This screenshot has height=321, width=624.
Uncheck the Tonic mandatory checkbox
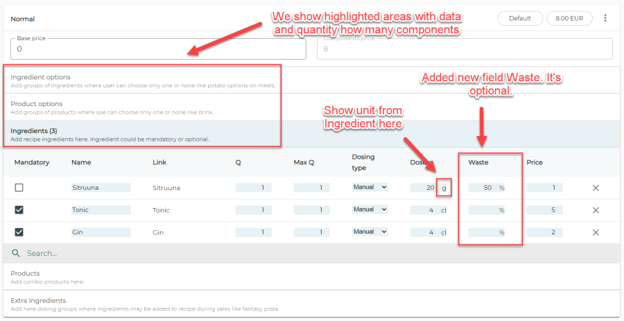tap(19, 210)
